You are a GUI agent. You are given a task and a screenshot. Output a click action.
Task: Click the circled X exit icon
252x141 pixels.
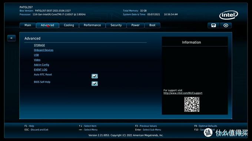coord(226,25)
